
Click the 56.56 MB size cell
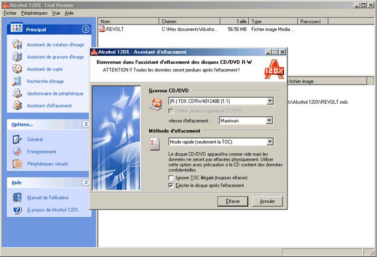coord(237,29)
